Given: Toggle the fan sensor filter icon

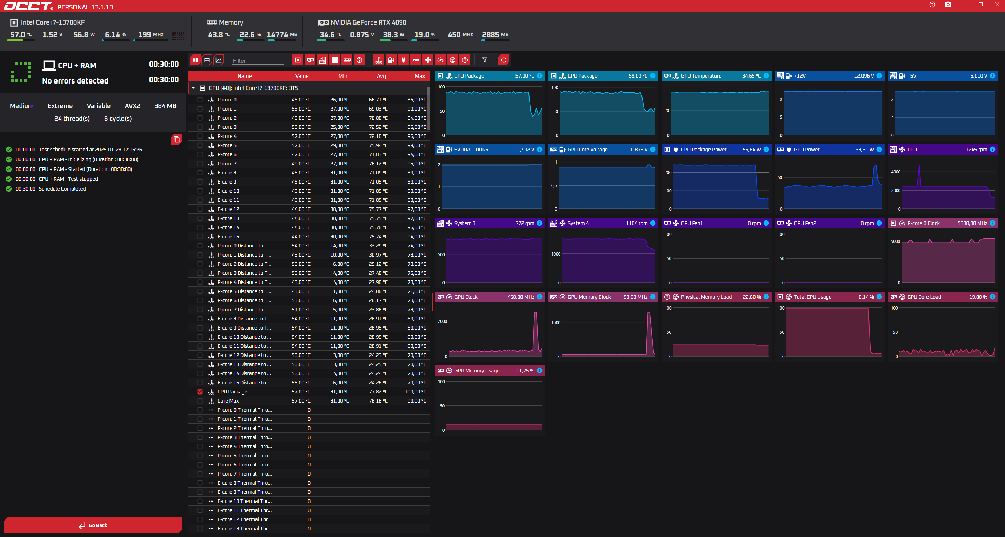Looking at the screenshot, I should [428, 60].
